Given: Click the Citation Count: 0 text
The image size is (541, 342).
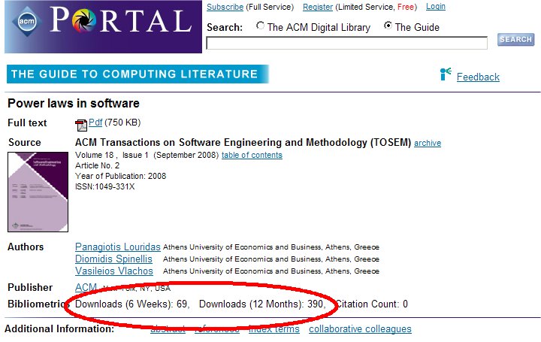Looking at the screenshot, I should pos(371,304).
